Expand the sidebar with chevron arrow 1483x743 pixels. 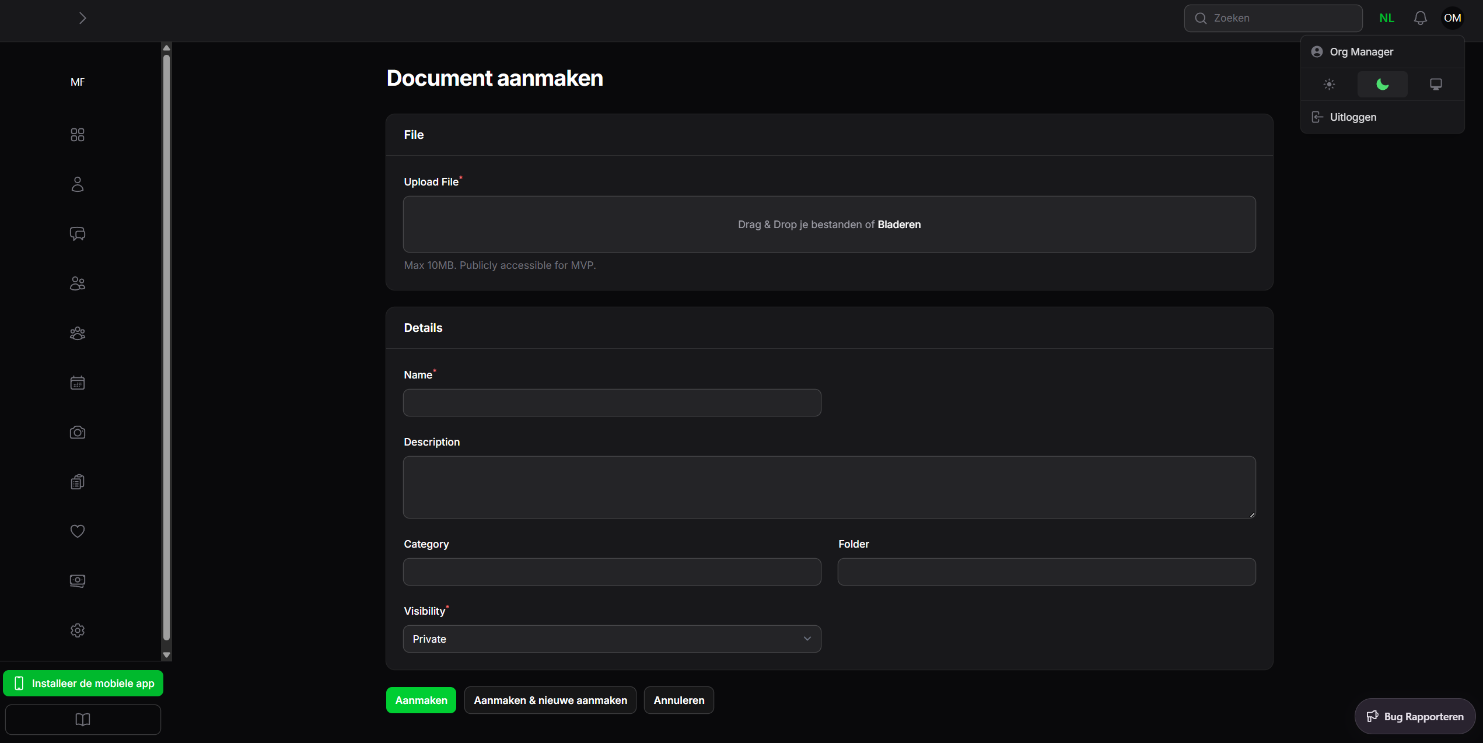pos(82,18)
